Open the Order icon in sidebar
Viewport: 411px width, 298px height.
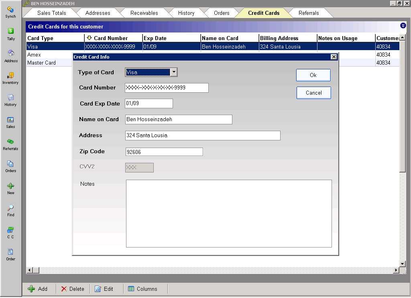click(x=10, y=252)
